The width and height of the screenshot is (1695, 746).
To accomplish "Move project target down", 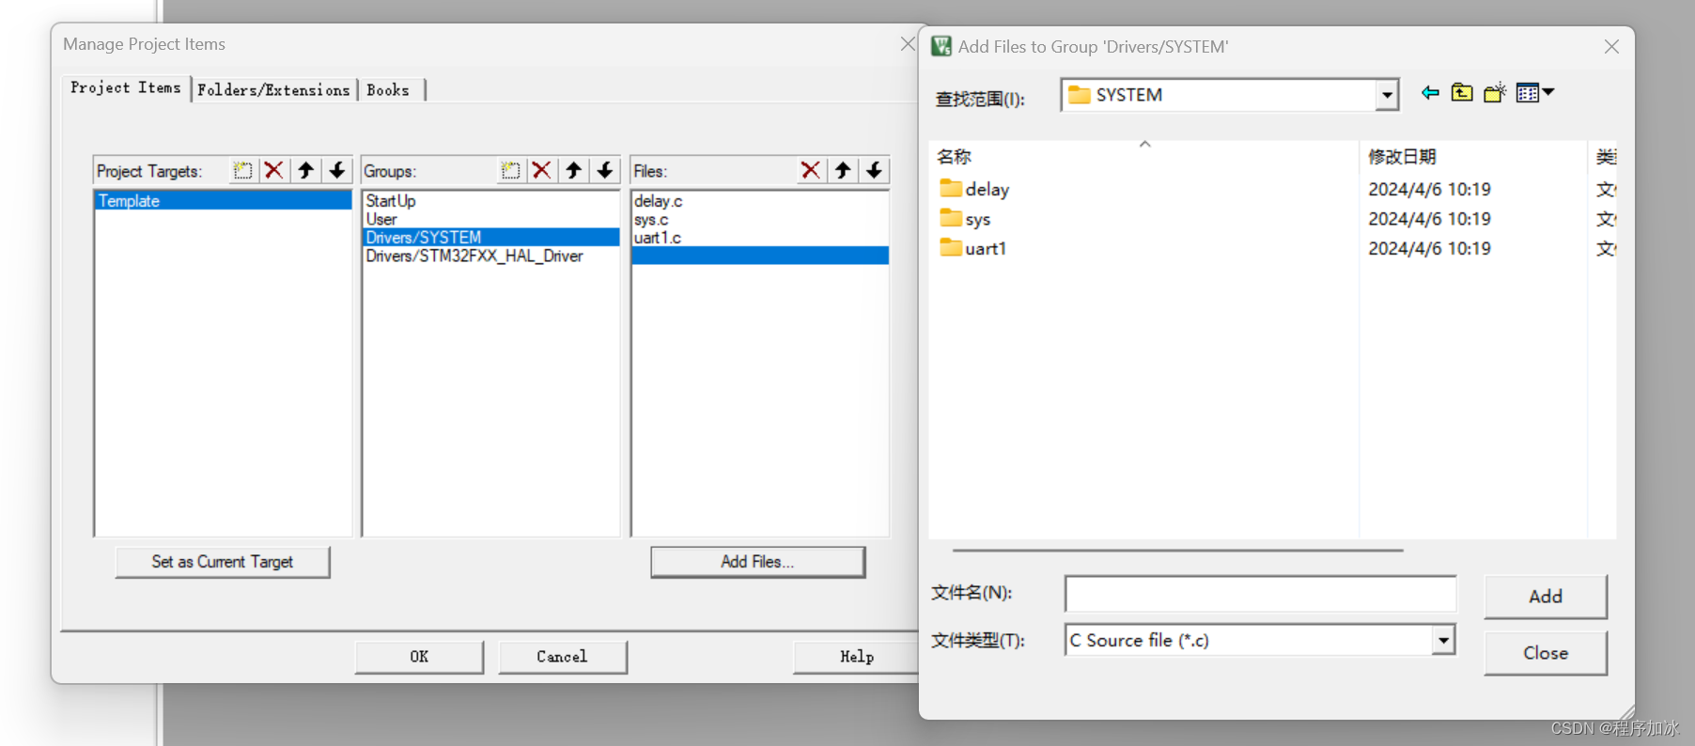I will pyautogui.click(x=337, y=170).
